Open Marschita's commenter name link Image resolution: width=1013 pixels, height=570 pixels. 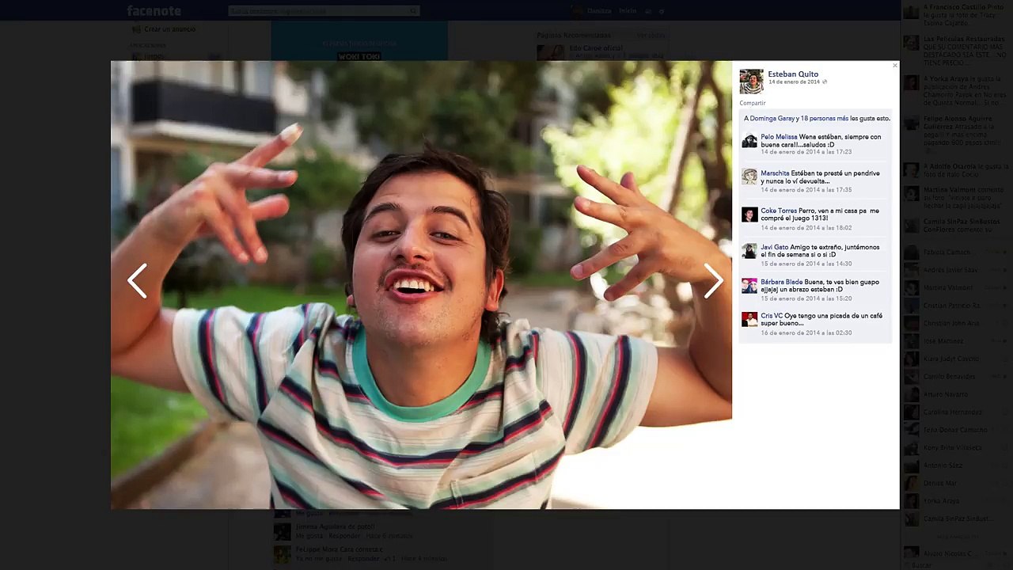point(775,173)
